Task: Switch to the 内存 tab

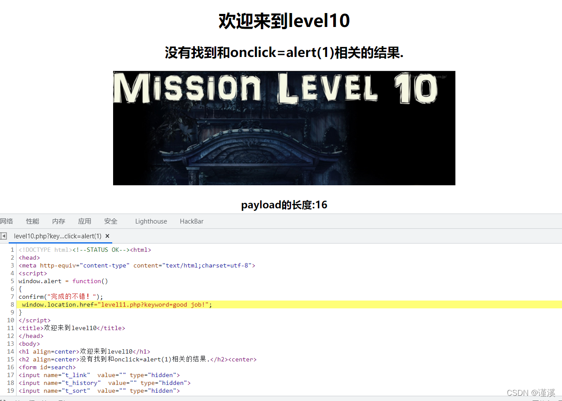Action: tap(59, 221)
